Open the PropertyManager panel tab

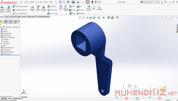6,22
